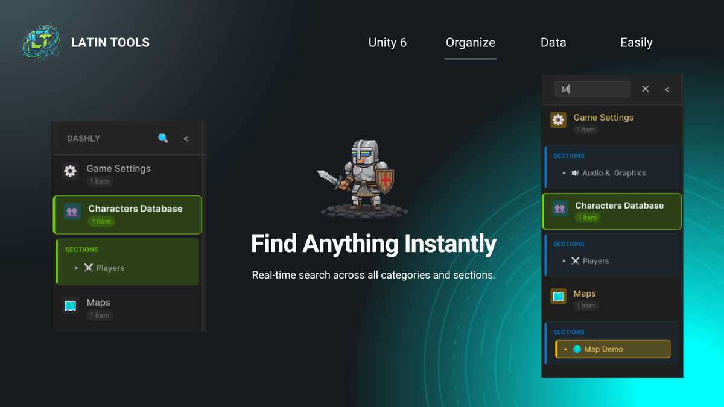The height and width of the screenshot is (407, 724).
Task: Click the gear icon in the right search panel
Action: (x=558, y=119)
